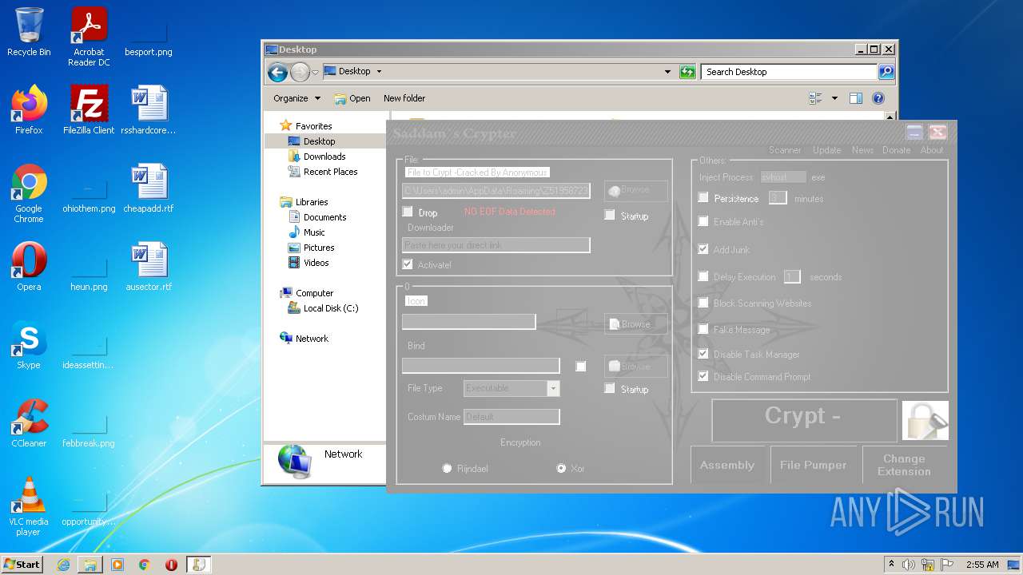
Task: Open the News menu in Crypter
Action: (862, 150)
